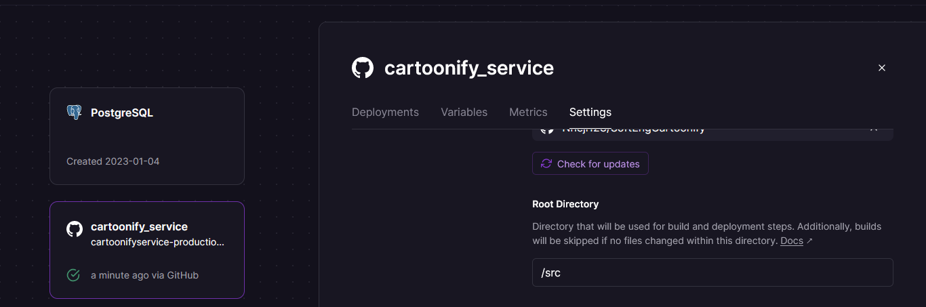926x307 pixels.
Task: Click GitHub logo in panel header
Action: (x=363, y=68)
